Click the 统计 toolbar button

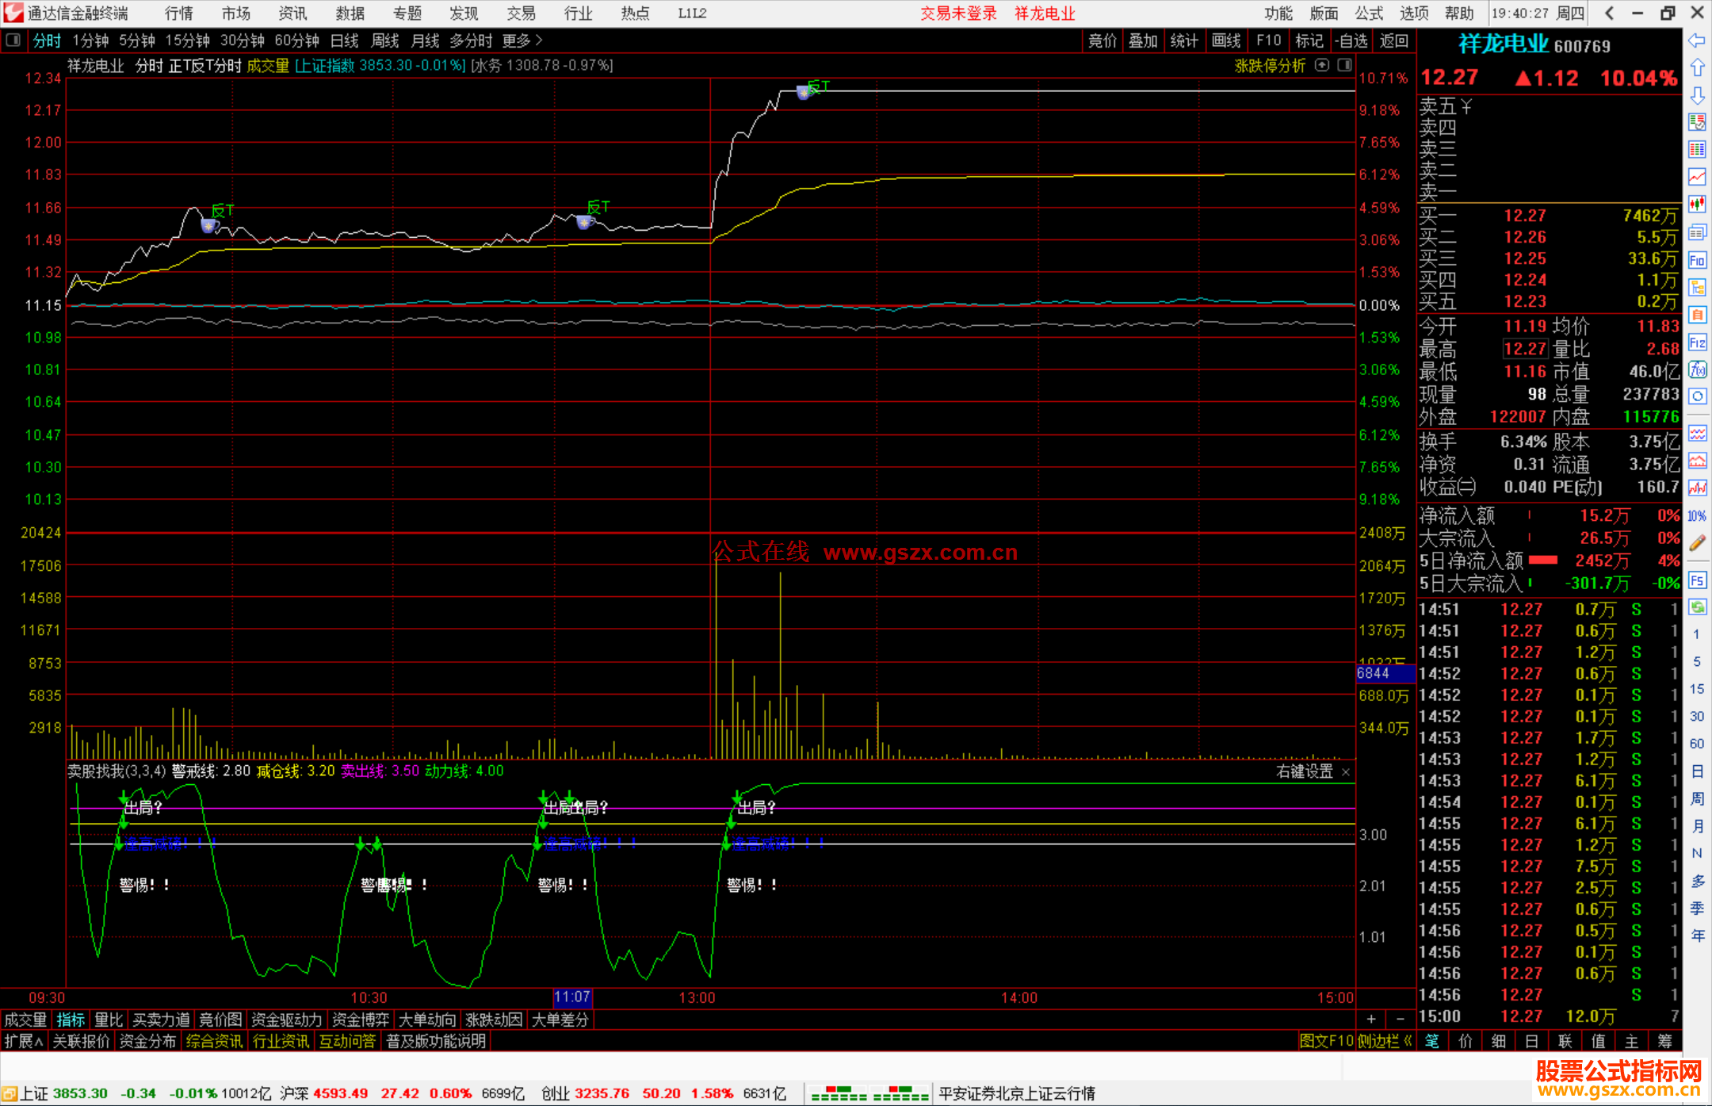[1185, 40]
